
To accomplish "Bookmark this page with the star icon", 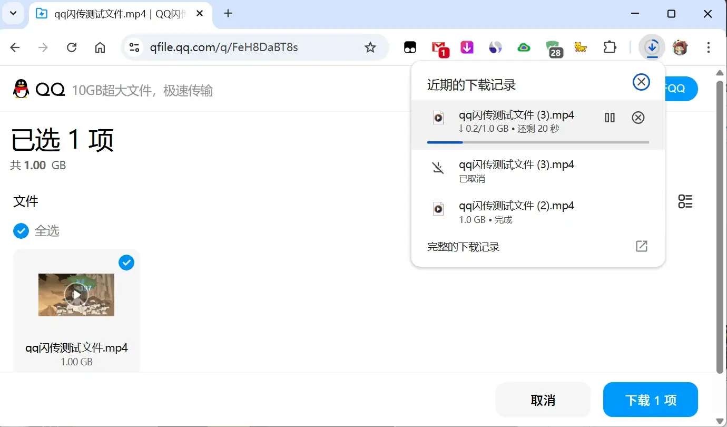I will click(x=370, y=47).
